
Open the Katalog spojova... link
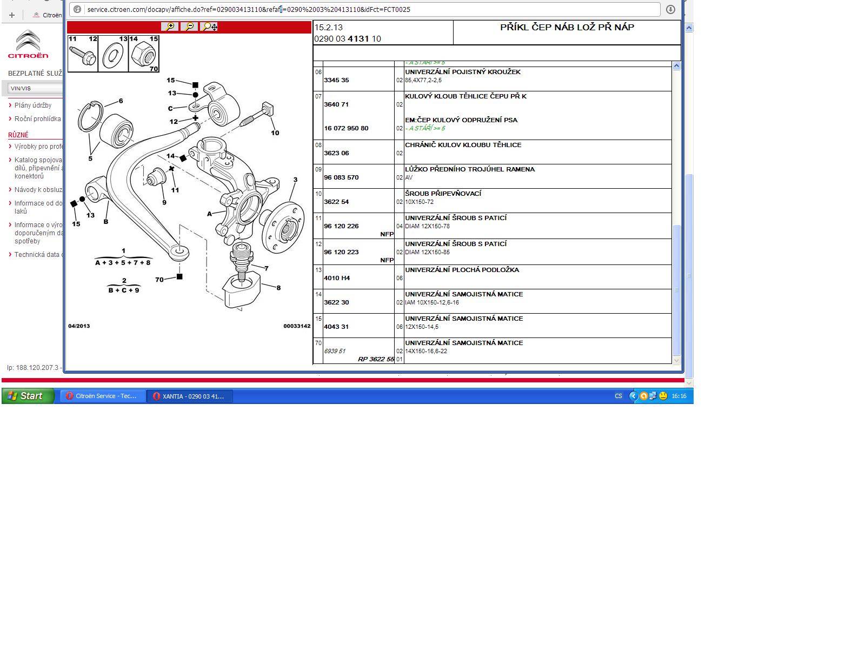tap(38, 168)
